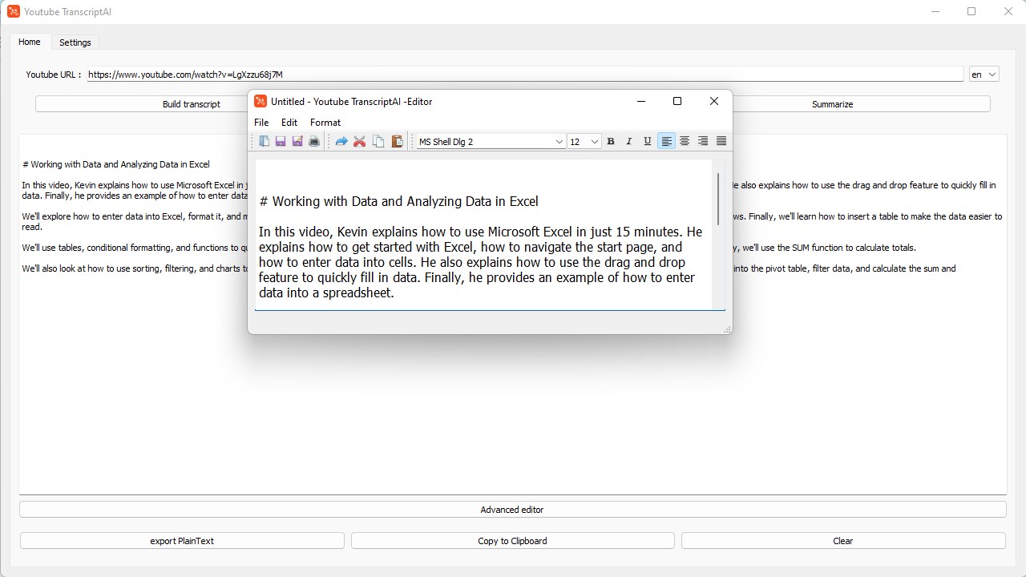Click the Print icon in editor toolbar

point(314,142)
